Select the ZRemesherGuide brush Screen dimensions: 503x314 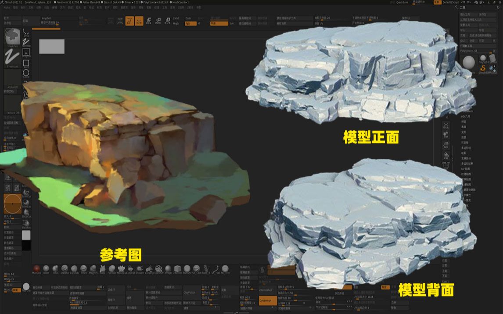point(177,268)
